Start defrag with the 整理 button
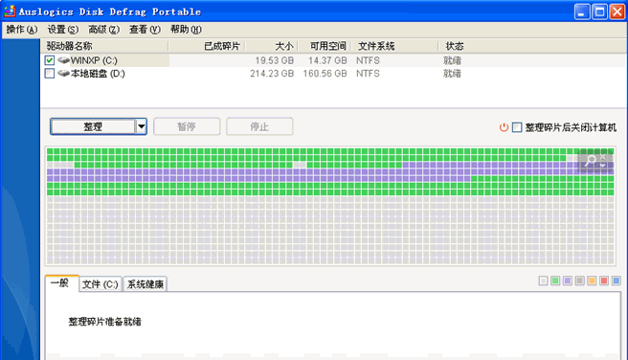The image size is (628, 360). click(93, 127)
